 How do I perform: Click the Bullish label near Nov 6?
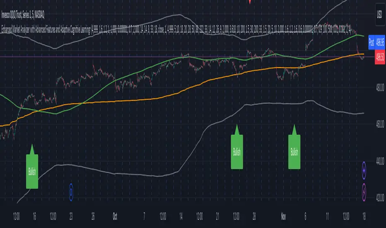pos(294,152)
